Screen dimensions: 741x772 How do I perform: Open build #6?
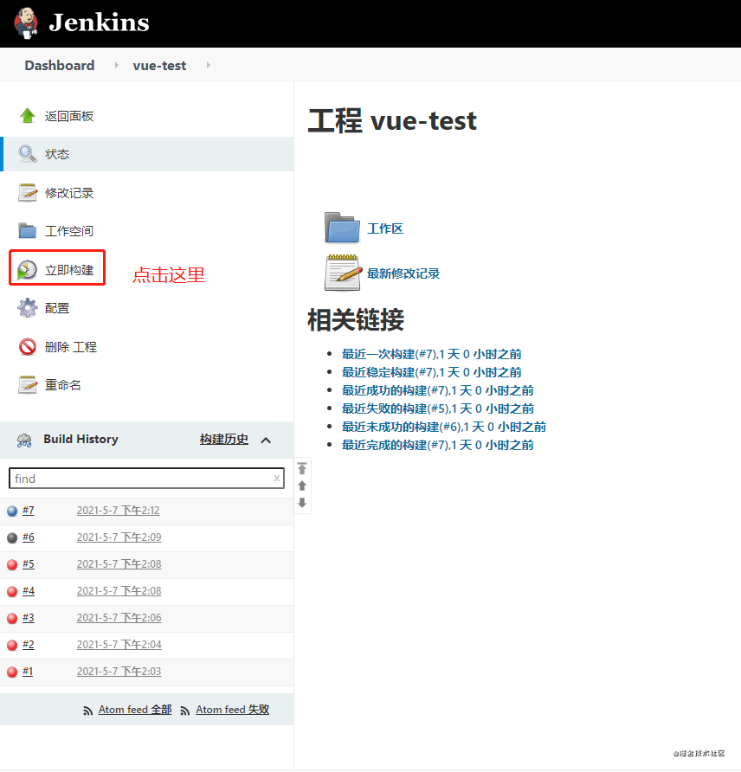click(x=28, y=537)
